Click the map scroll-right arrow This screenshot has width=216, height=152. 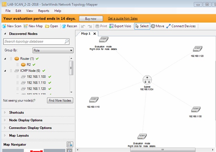point(213,150)
